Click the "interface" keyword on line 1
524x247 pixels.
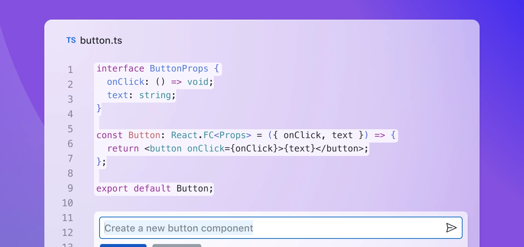pyautogui.click(x=120, y=69)
